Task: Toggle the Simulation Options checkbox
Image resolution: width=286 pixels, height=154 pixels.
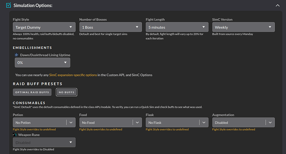Action: (8, 5)
